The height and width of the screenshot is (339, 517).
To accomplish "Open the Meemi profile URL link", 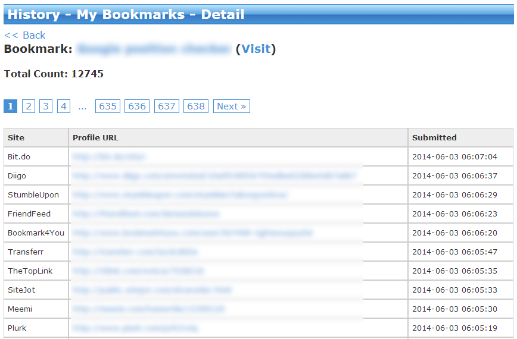I will point(149,309).
